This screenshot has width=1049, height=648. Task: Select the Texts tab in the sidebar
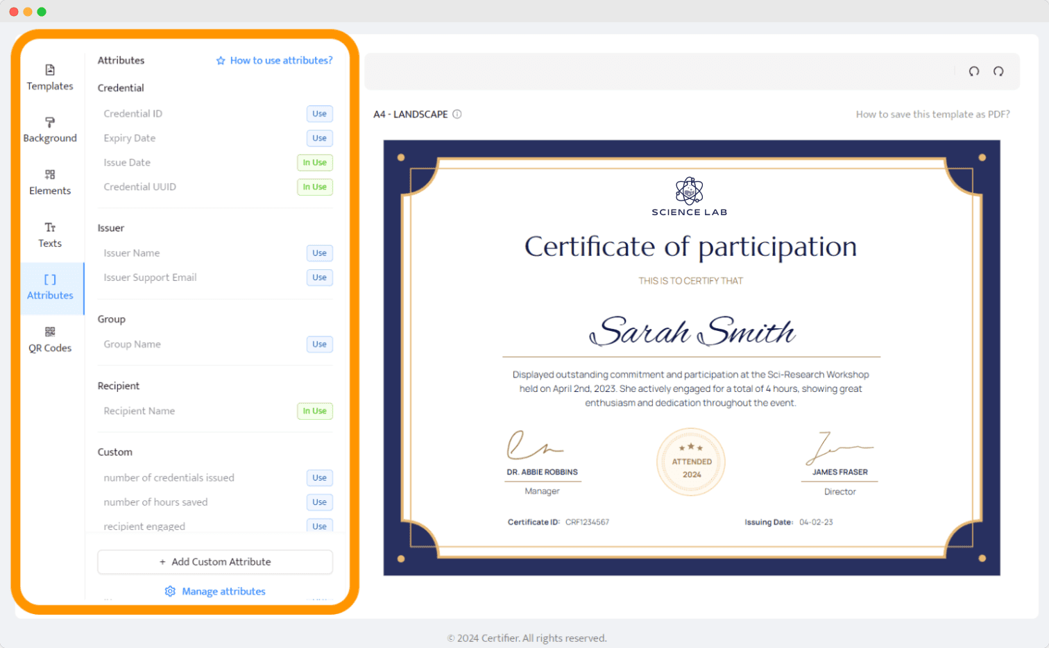(x=49, y=235)
